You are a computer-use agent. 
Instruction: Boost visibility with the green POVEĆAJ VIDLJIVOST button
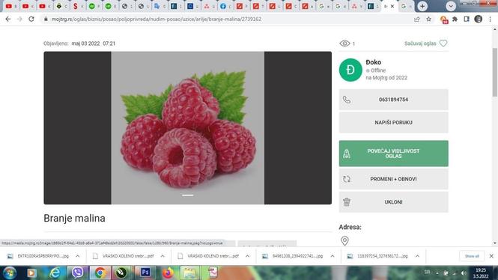393,153
